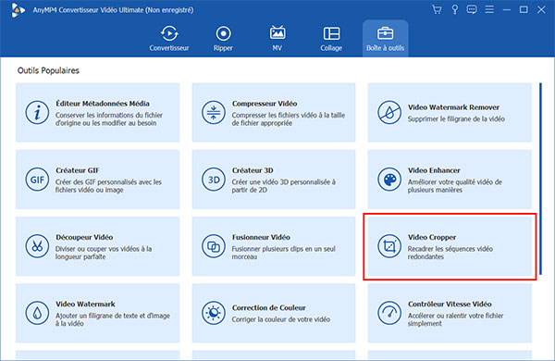
Task: Launch the Video Cropper title
Action: pos(432,237)
